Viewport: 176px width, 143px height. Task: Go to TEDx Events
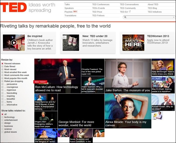coord(99,8)
